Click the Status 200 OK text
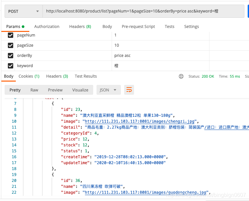 pos(201,76)
